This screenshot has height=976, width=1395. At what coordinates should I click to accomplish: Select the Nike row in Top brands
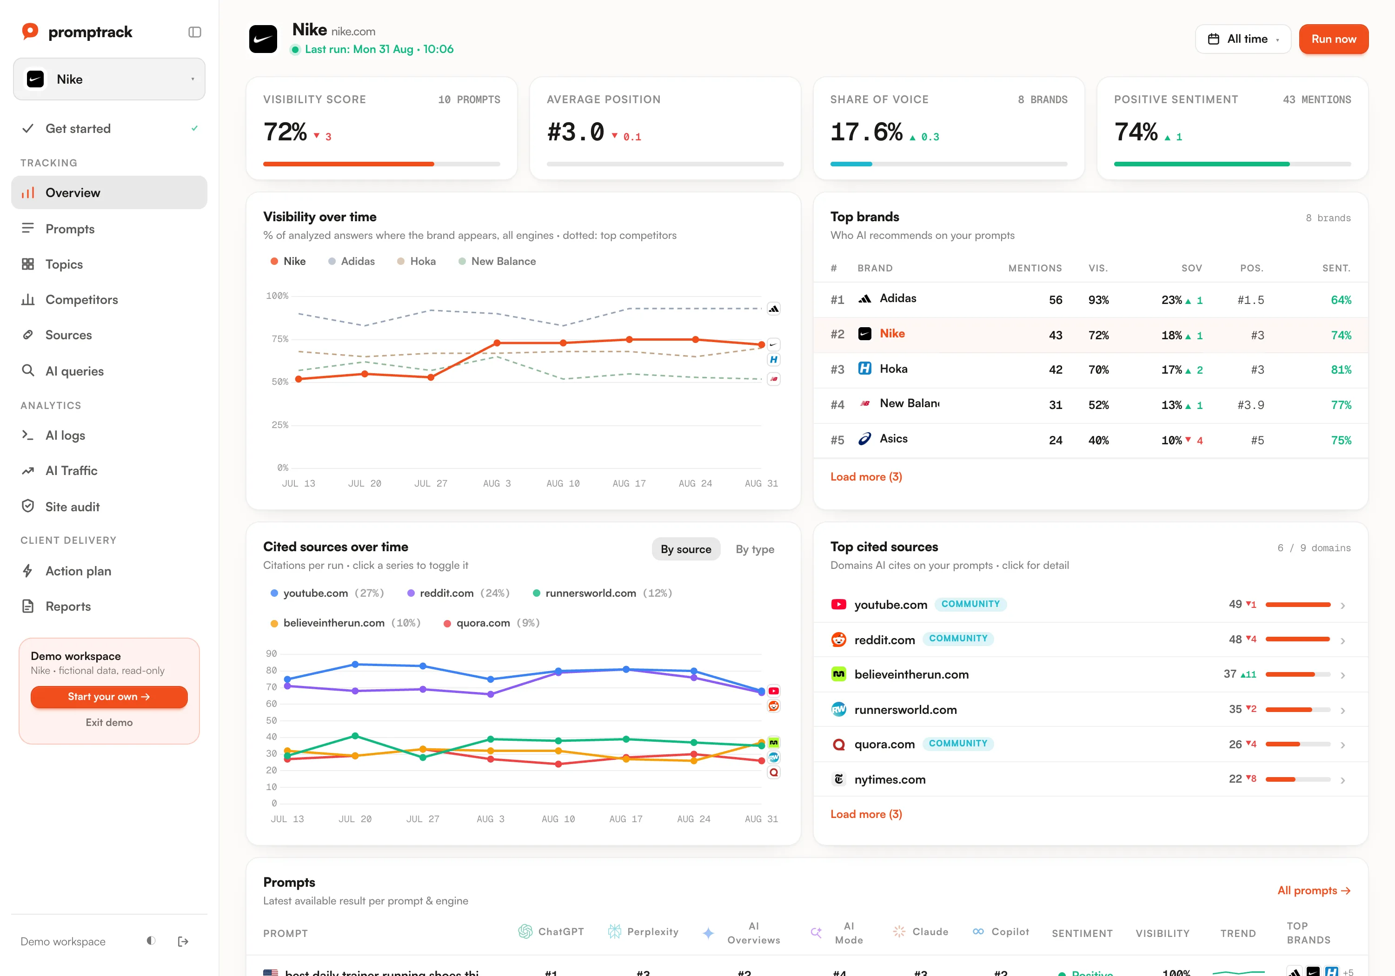tap(1090, 335)
